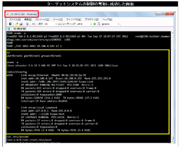This screenshot has height=148, width=180.
Task: Click the orange toolbar icon left of 改行
Action: pyautogui.click(x=34, y=24)
